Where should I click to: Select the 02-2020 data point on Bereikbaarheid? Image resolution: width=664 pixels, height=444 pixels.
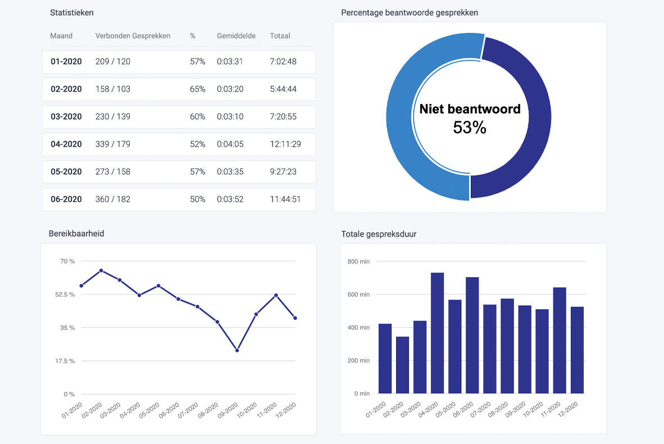101,271
